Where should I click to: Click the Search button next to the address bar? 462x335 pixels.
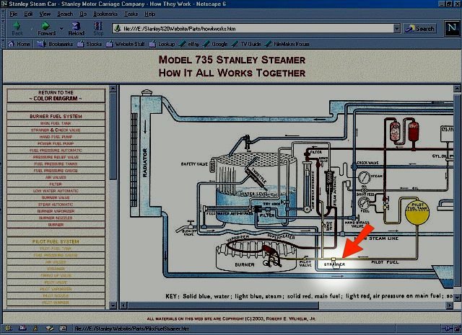tap(420, 29)
